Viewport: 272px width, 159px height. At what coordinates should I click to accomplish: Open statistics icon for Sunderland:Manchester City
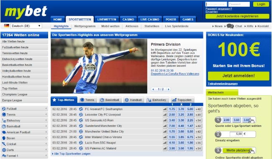[165, 126]
